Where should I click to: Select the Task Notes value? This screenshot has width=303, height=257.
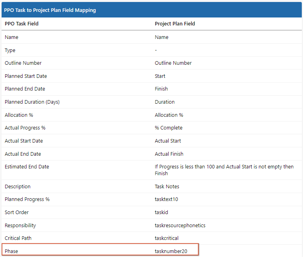pos(167,187)
